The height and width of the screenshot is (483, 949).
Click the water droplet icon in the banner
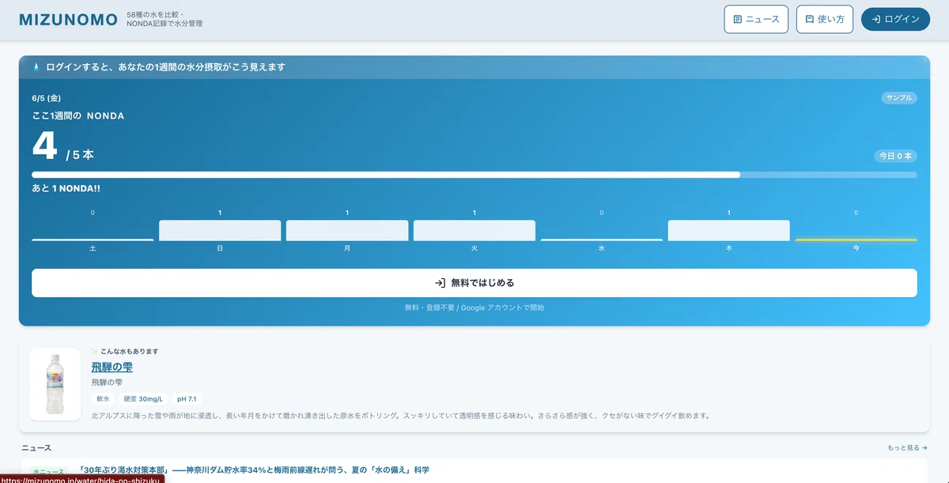pyautogui.click(x=36, y=67)
